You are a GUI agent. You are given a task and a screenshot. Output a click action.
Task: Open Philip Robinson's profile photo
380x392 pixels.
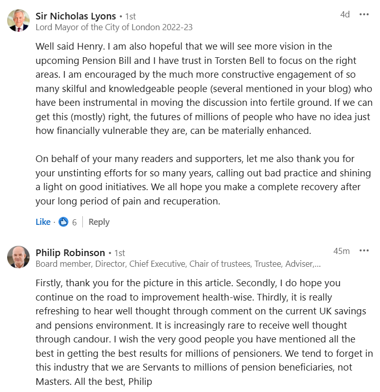click(x=18, y=257)
